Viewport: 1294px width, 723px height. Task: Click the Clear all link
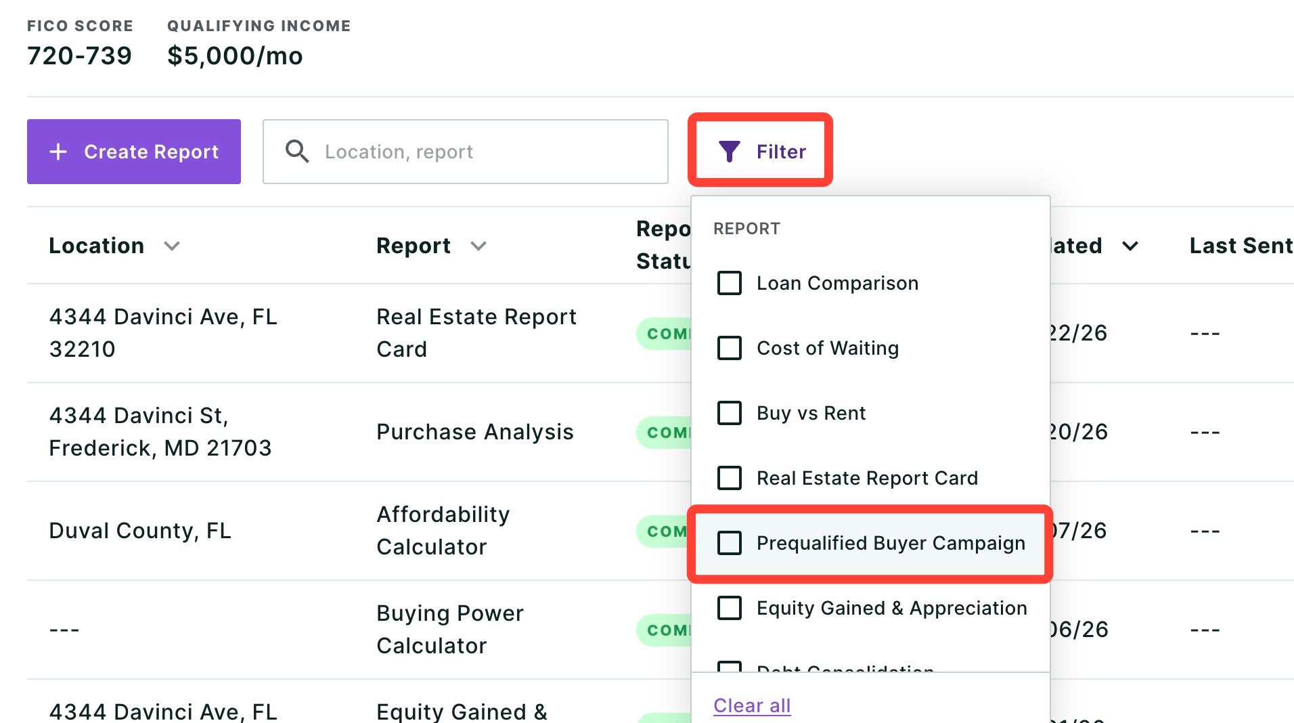point(752,705)
